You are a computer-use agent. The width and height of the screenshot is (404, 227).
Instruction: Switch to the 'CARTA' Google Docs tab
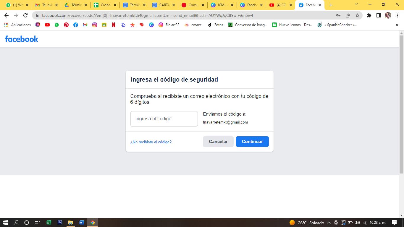(164, 5)
